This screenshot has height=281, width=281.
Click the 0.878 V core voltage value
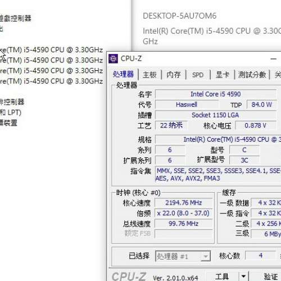click(x=256, y=125)
